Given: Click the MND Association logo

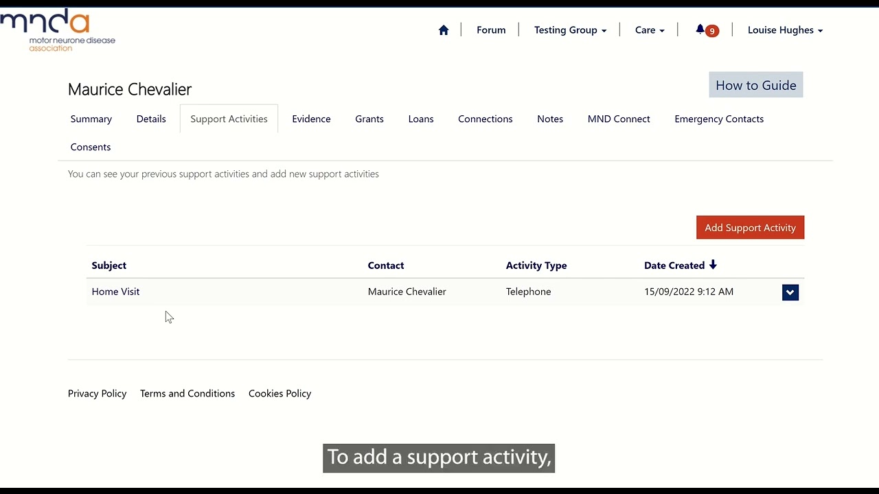Looking at the screenshot, I should [58, 30].
